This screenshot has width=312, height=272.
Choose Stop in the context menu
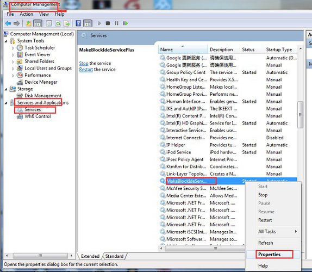(x=273, y=195)
